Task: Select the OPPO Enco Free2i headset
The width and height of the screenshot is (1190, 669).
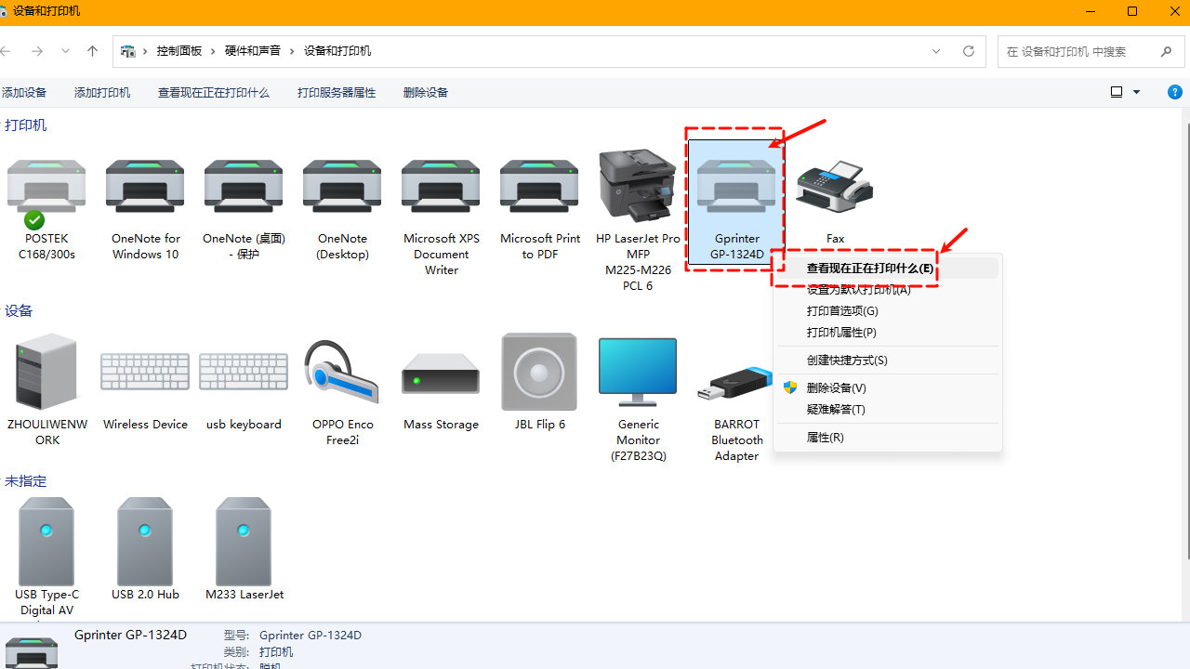Action: pos(342,372)
